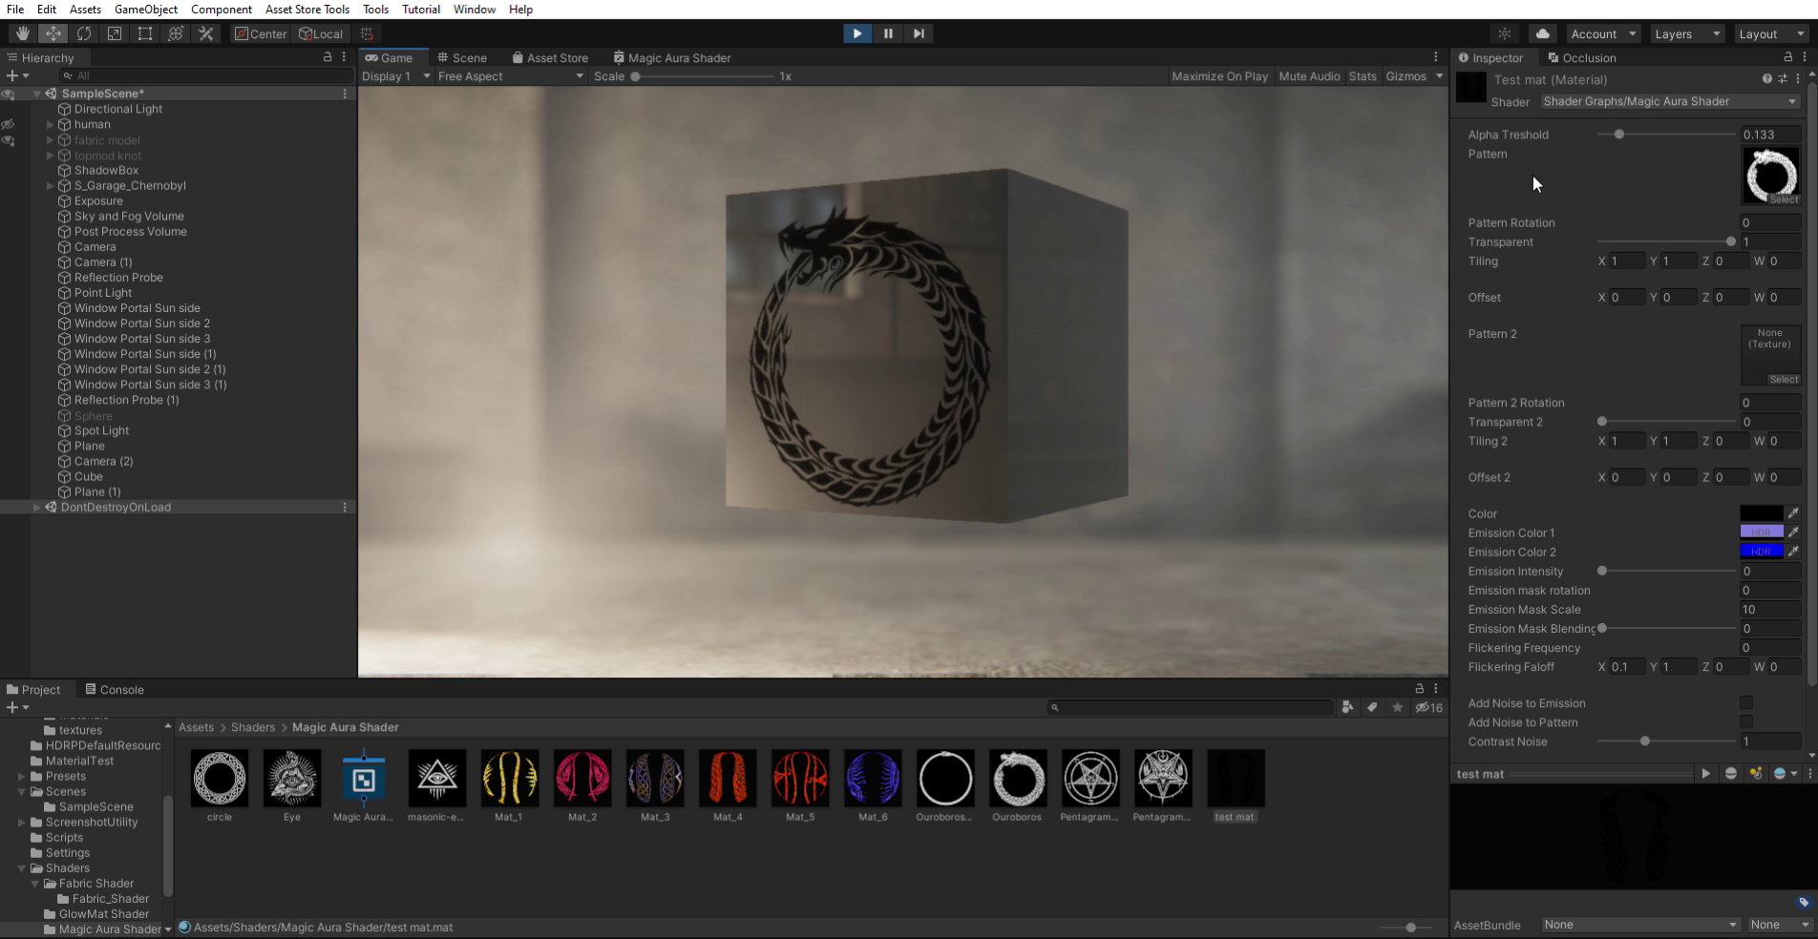Enable Add Noise to Emission checkbox
Screen dimensions: 1818x939
click(1746, 703)
